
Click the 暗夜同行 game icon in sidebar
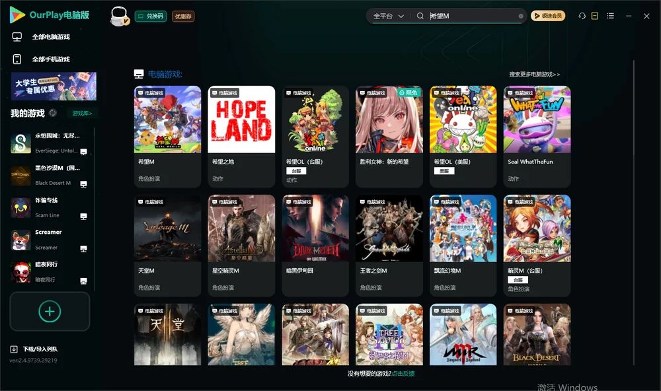(x=20, y=272)
